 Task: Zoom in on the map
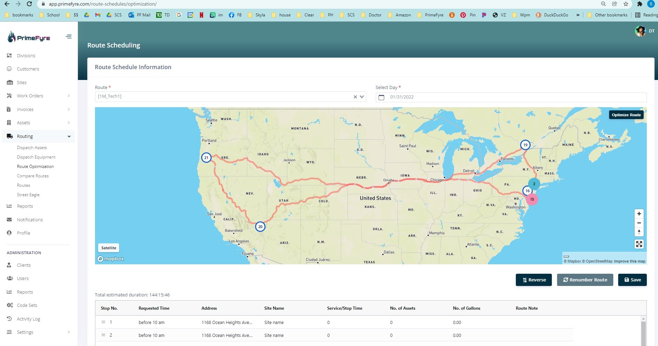(639, 214)
